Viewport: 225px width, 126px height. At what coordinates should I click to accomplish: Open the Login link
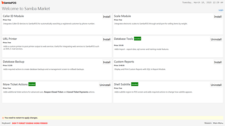pyautogui.click(x=221, y=10)
